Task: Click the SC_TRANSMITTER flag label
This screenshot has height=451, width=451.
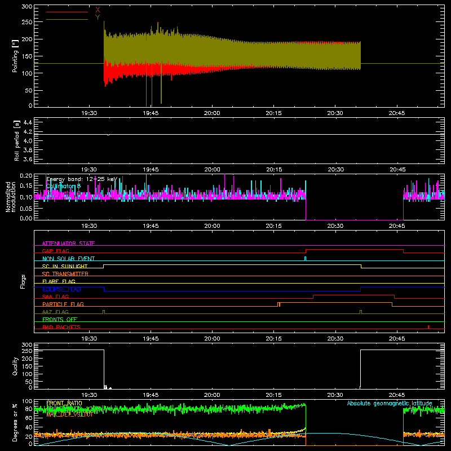Action: coord(65,274)
